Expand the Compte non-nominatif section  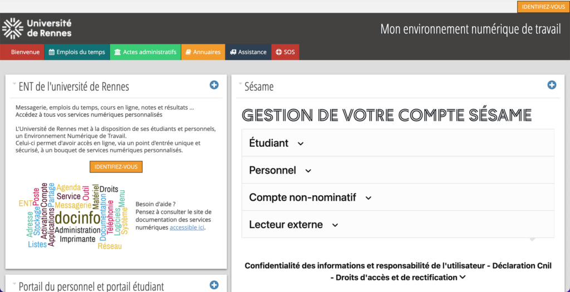(397, 197)
